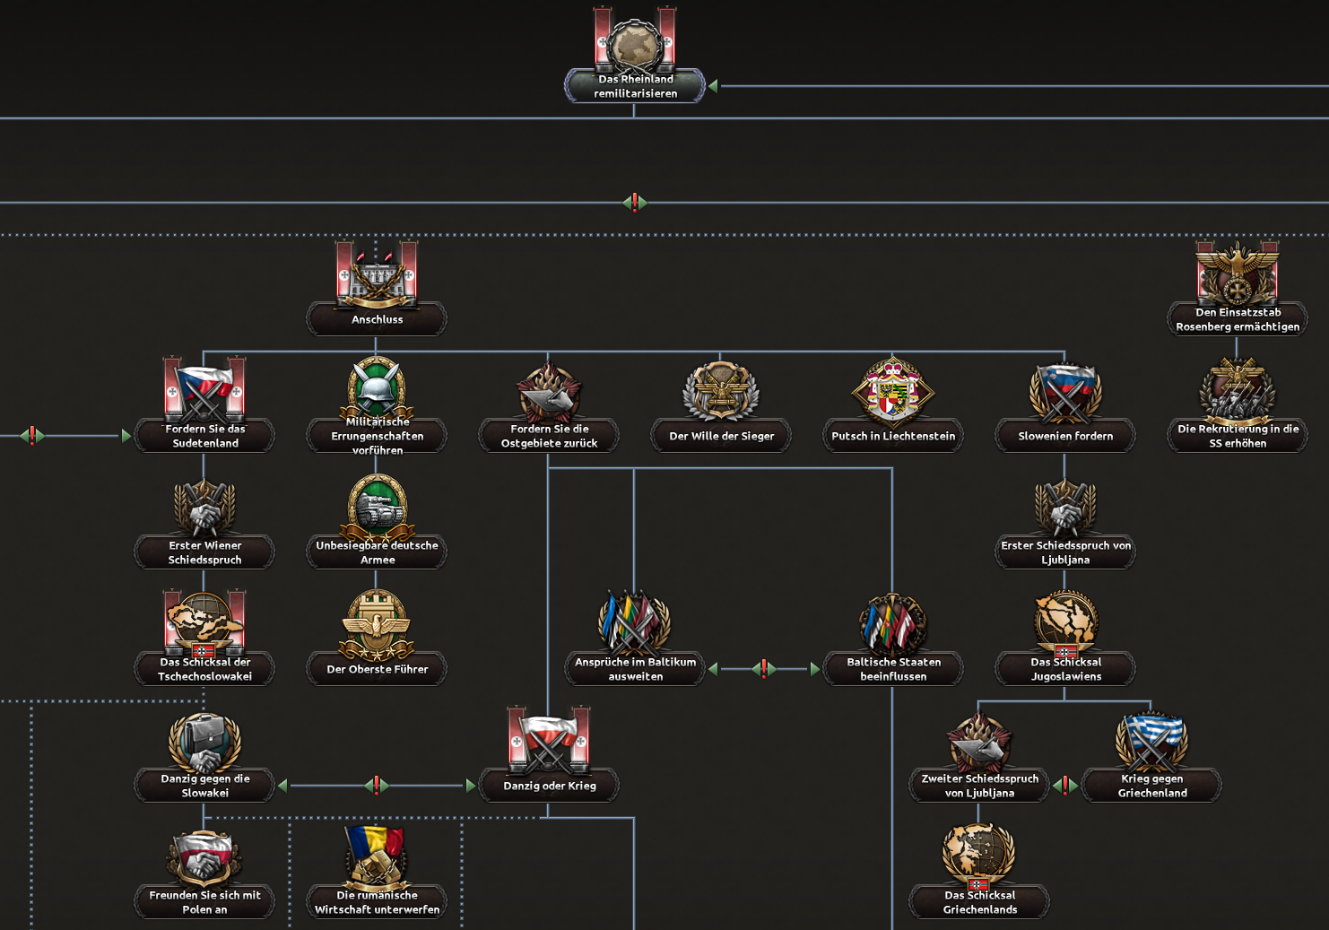1329x930 pixels.
Task: Click Erster Wiener Schiedsspruch handshake icon
Action: (x=204, y=508)
